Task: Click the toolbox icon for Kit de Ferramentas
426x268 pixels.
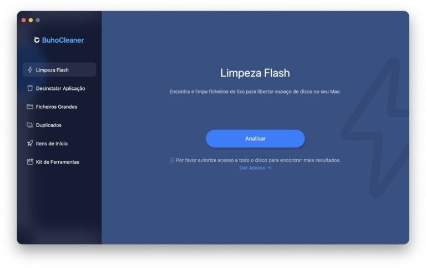Action: click(x=30, y=161)
